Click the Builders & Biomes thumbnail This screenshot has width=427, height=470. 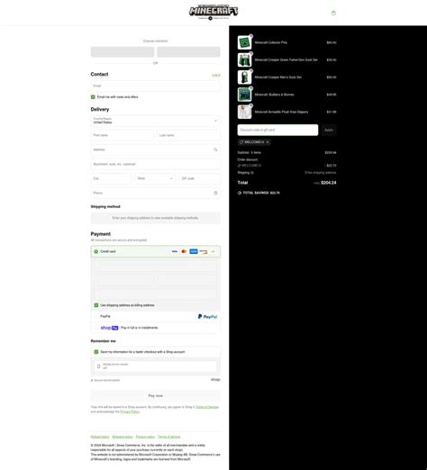click(x=244, y=95)
